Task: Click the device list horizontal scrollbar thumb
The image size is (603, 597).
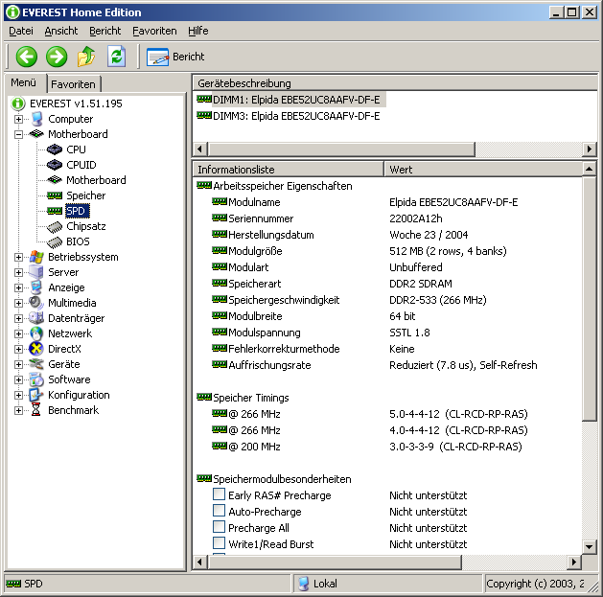Action: pos(341,149)
